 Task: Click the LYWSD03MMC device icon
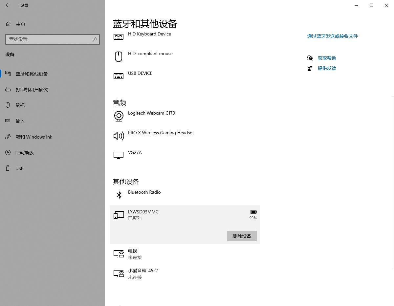click(x=119, y=215)
